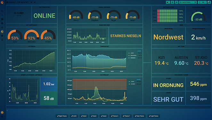Open the Server Admin shield icon in sidebar

point(2,40)
